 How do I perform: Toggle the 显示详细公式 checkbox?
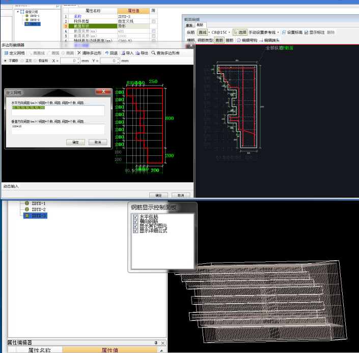tap(135, 230)
